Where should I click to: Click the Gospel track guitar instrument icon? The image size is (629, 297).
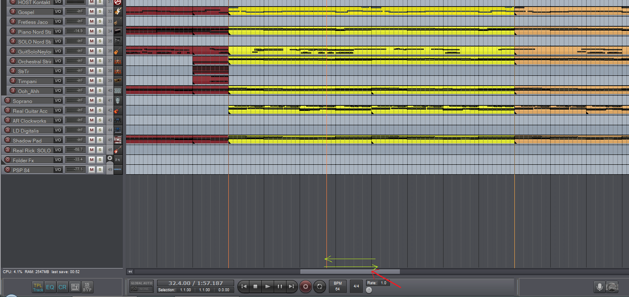[118, 12]
